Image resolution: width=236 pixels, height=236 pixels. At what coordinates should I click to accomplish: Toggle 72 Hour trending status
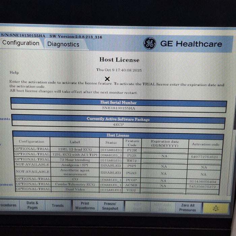coord(111,160)
